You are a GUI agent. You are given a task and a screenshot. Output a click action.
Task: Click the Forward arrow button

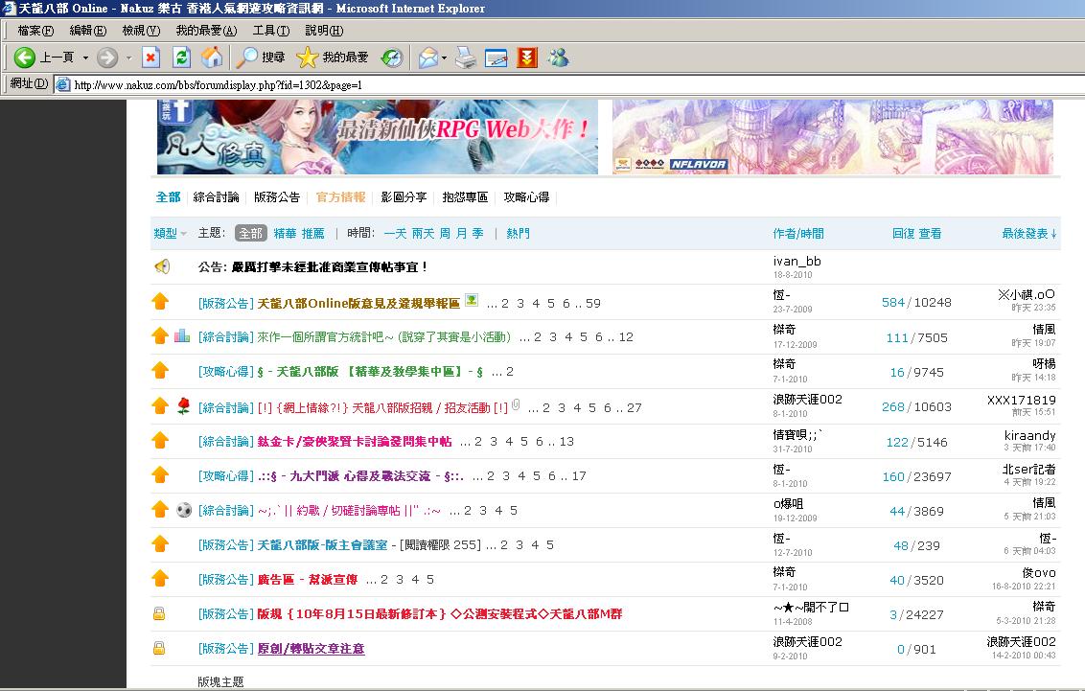(x=107, y=58)
